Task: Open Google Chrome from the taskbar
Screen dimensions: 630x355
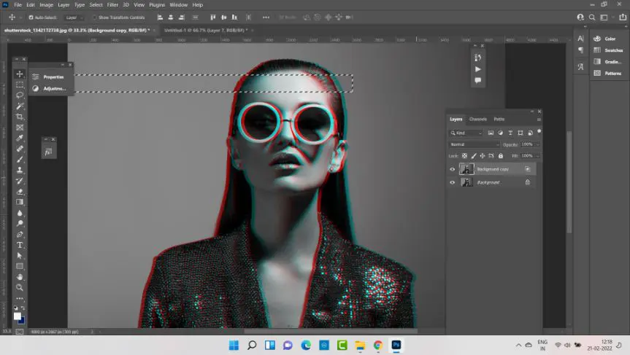Action: [x=378, y=345]
